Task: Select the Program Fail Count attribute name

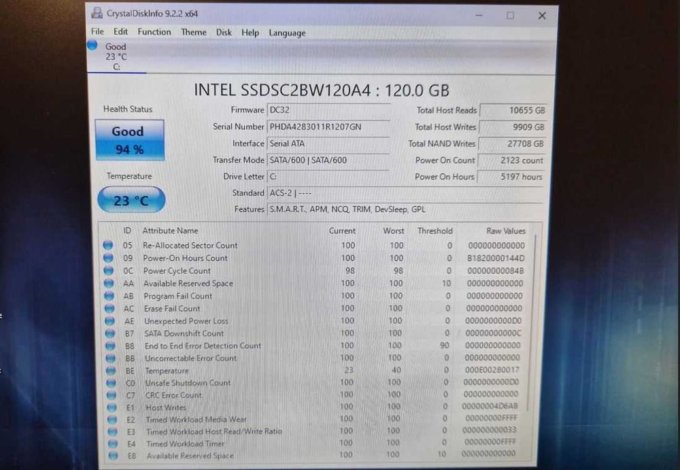Action: click(177, 296)
